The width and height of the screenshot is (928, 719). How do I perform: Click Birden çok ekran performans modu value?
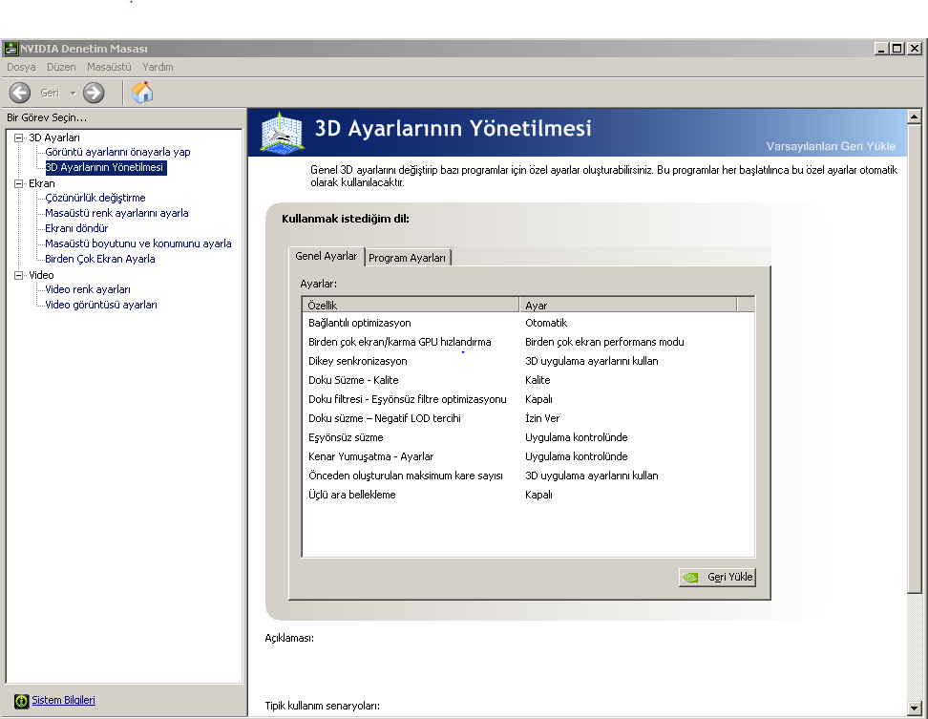click(604, 342)
